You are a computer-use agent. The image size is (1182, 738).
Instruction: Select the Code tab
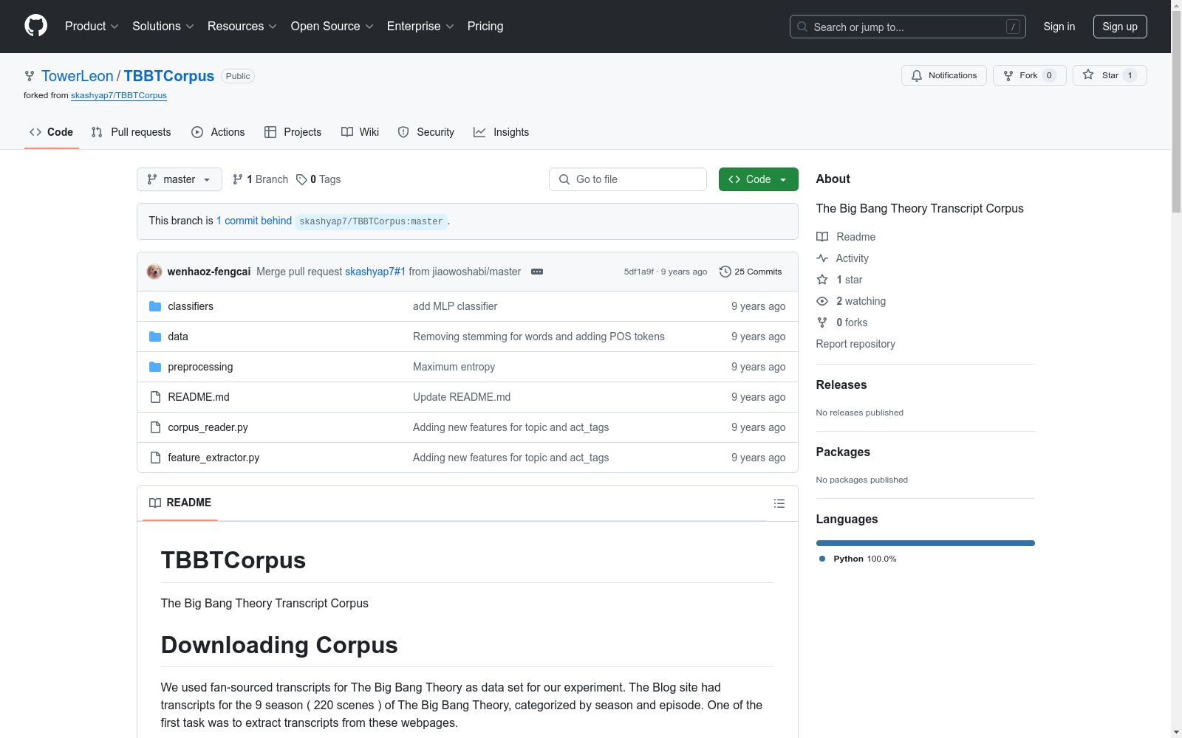click(x=52, y=132)
